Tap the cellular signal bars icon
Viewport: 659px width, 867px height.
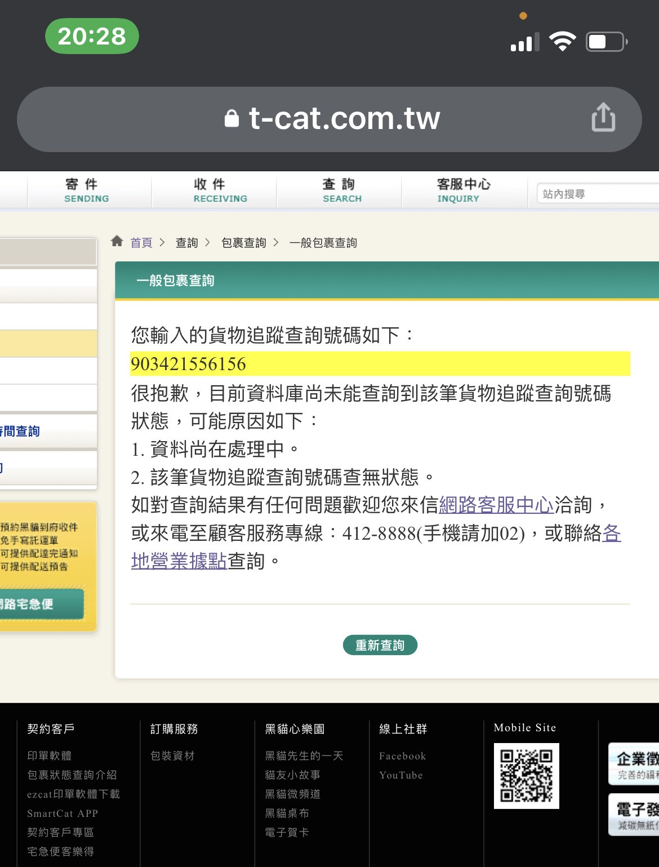pos(525,42)
